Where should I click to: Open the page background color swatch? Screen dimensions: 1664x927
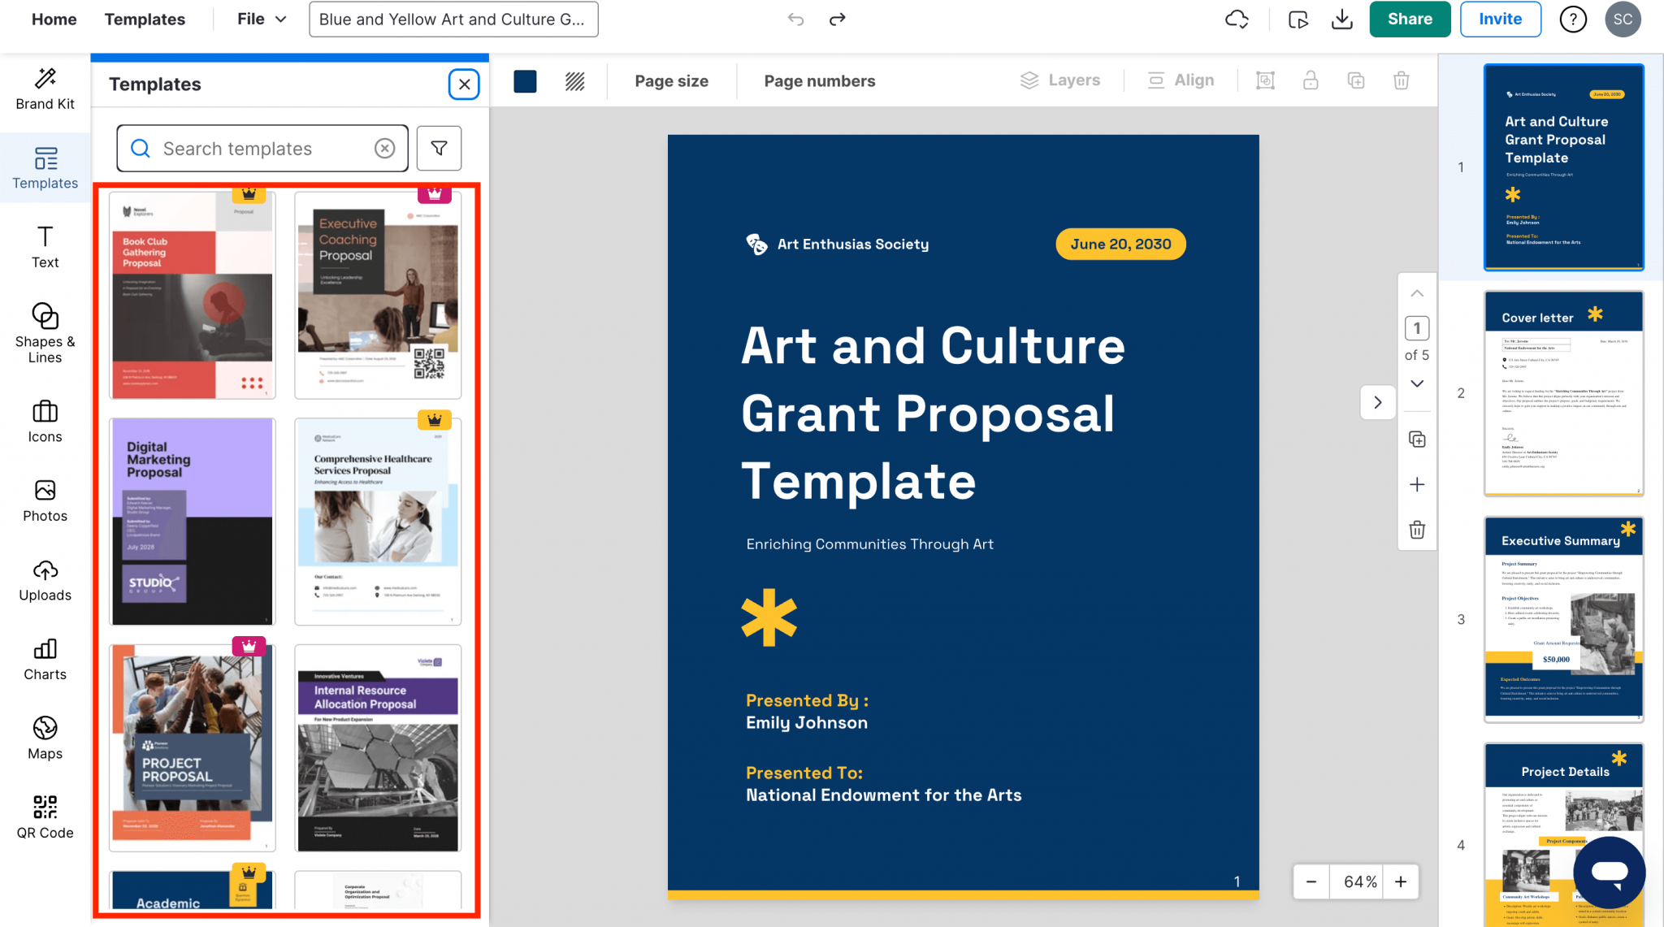coord(525,80)
